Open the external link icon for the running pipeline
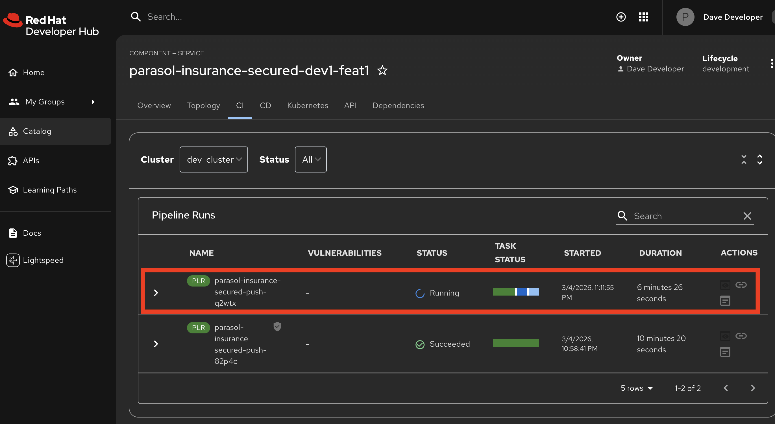 741,285
